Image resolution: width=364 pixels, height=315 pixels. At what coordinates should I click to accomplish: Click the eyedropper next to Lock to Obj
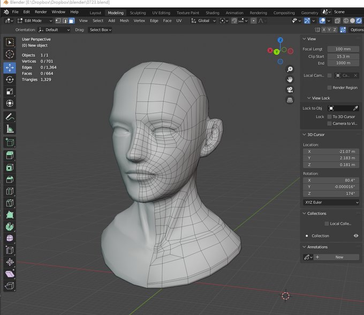[355, 109]
